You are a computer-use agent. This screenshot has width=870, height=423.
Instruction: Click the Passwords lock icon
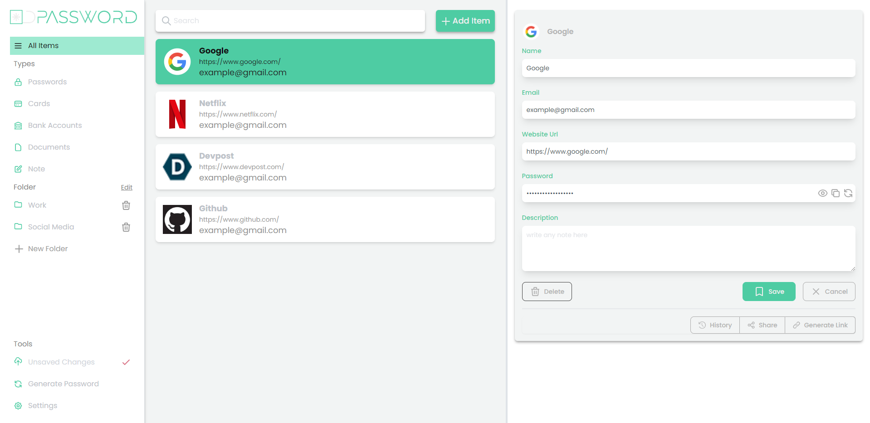18,82
